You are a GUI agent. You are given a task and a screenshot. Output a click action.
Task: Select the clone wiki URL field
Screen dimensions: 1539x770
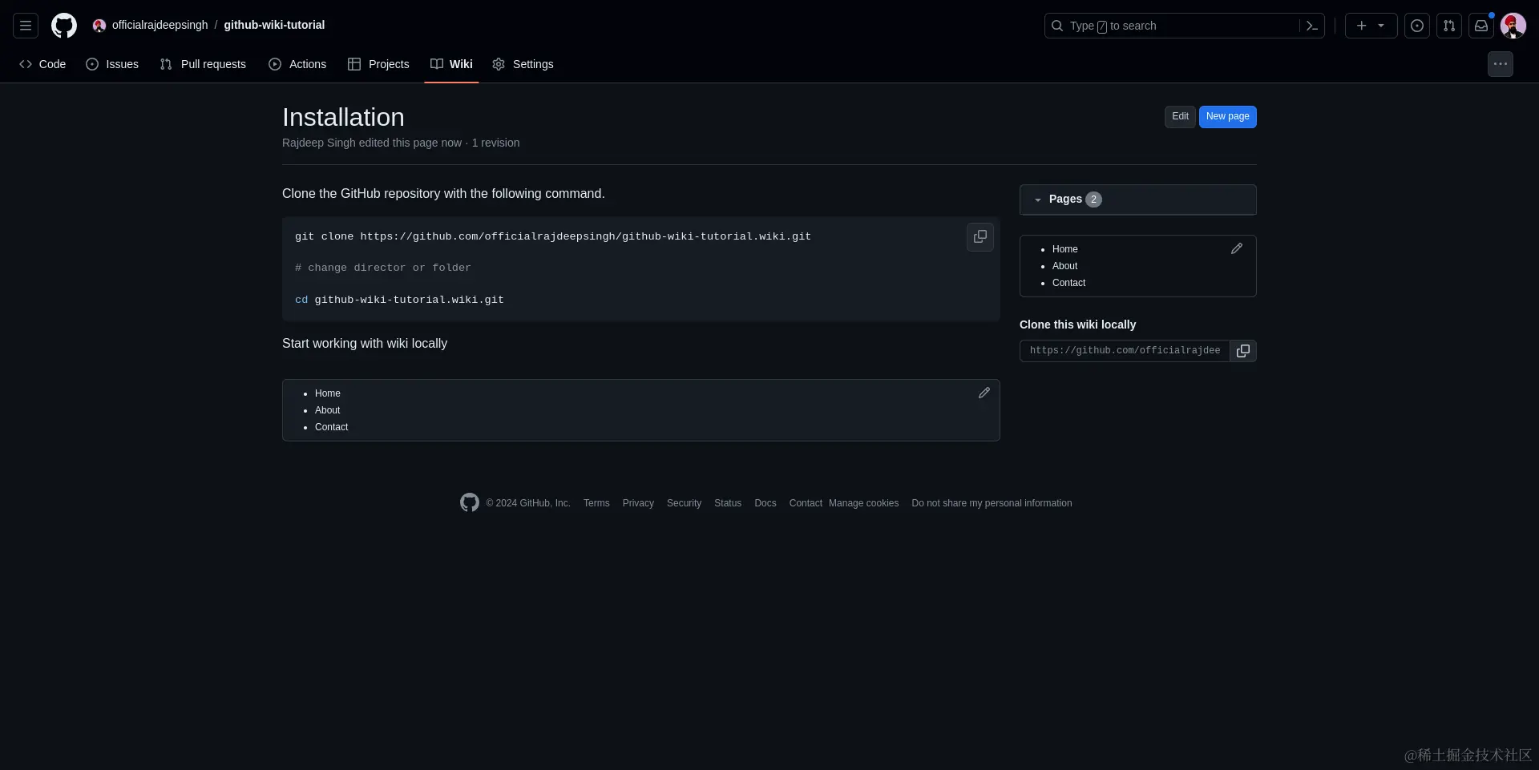click(1125, 351)
